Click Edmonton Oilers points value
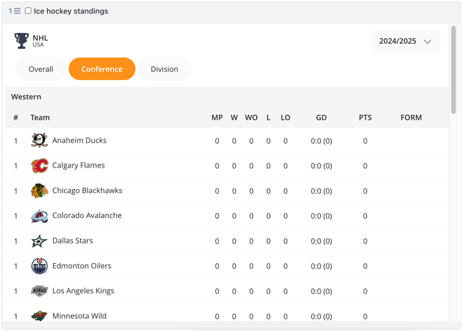This screenshot has height=331, width=463. point(365,266)
